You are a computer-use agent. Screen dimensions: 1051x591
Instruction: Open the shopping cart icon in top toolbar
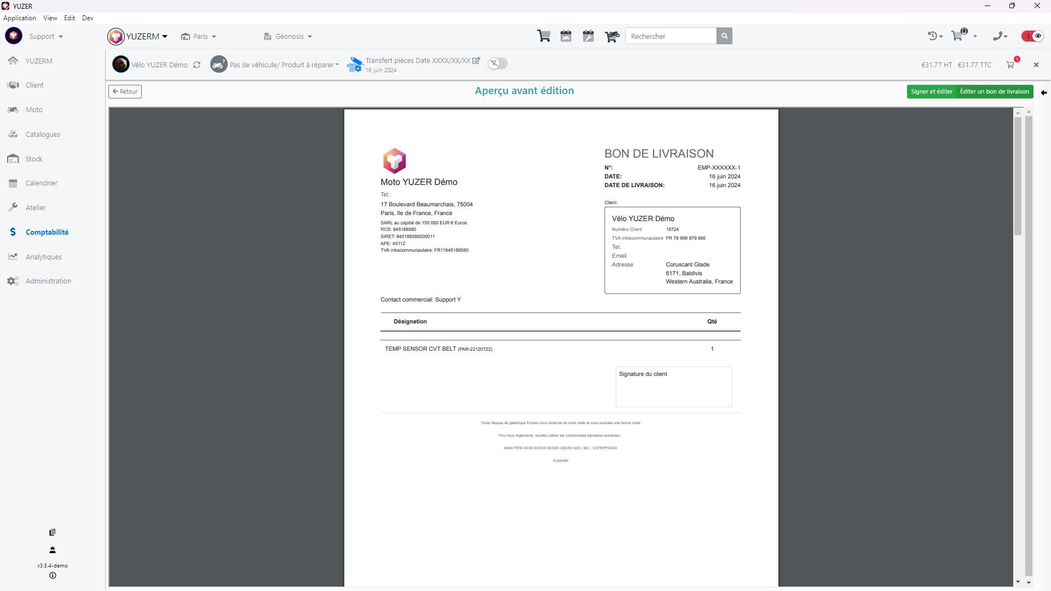(544, 36)
